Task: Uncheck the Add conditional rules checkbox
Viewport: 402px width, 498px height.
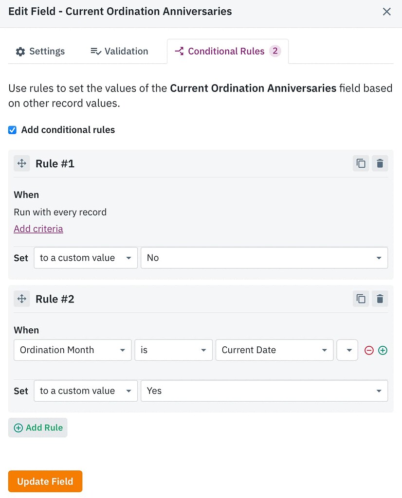Action: click(13, 130)
